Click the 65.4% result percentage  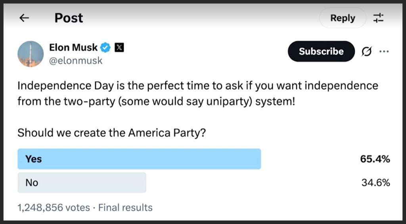tap(375, 159)
